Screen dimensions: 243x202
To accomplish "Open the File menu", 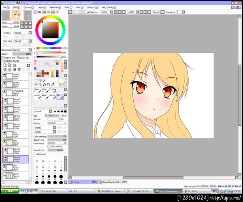I will tap(6, 7).
